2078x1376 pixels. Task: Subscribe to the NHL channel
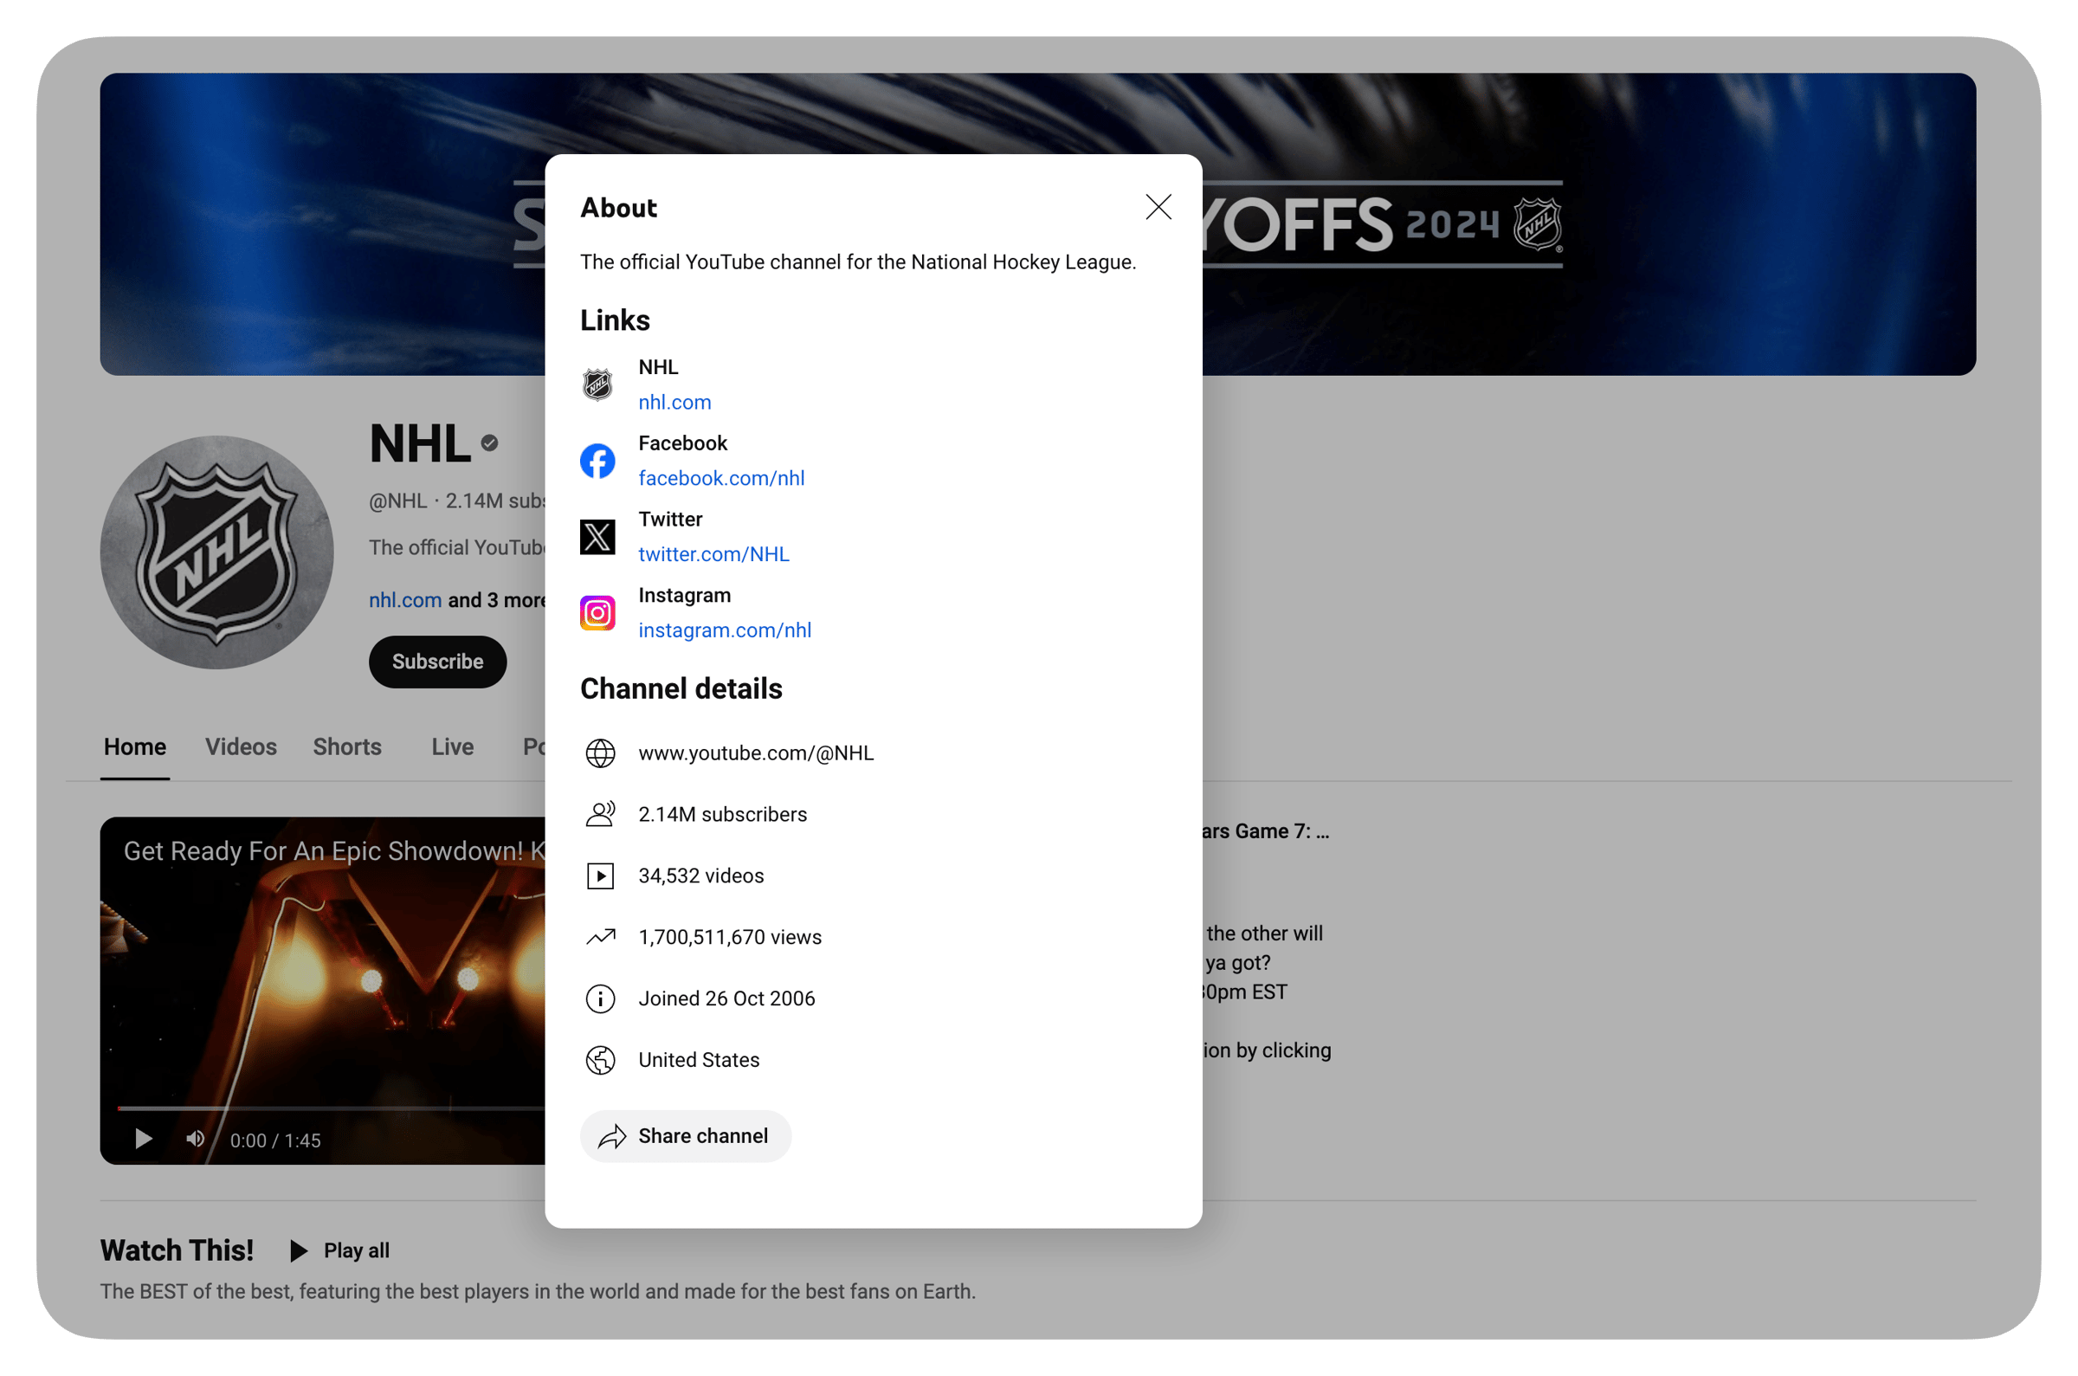pos(438,662)
